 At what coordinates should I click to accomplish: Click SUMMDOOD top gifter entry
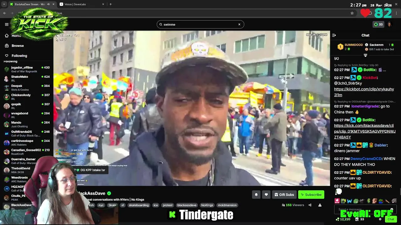(350, 47)
